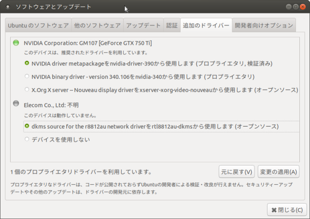The height and width of the screenshot is (219, 310).
Task: Go to the アップデート tab
Action: [x=143, y=25]
